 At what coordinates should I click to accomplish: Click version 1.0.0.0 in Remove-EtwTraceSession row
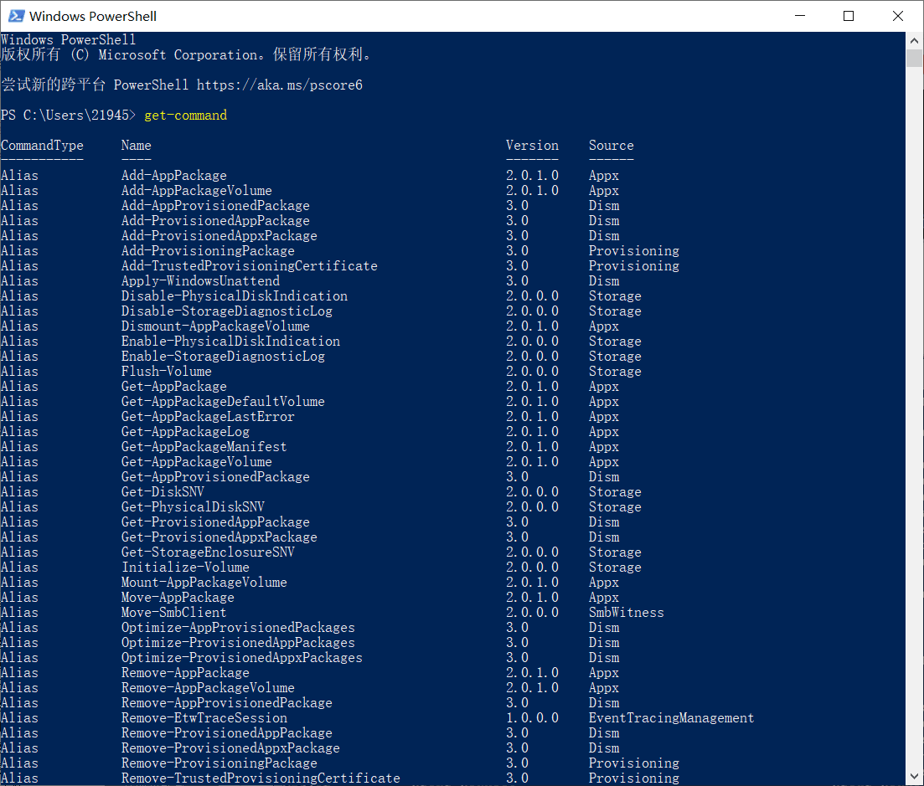532,718
